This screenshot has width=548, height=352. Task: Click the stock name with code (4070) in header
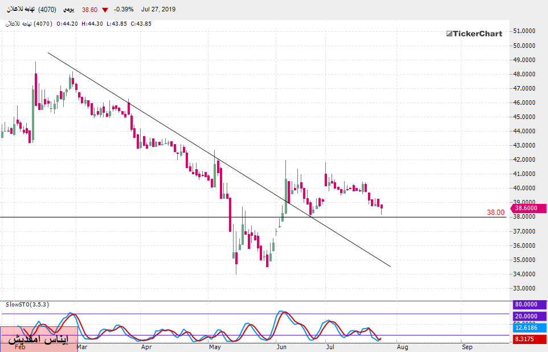[28, 10]
